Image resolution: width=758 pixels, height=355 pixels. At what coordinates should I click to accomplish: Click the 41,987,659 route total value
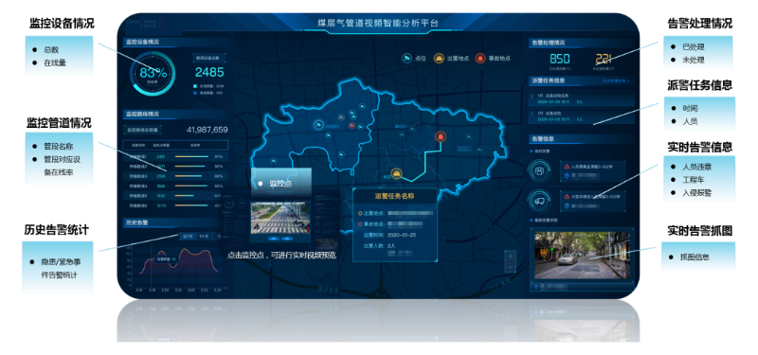click(207, 130)
